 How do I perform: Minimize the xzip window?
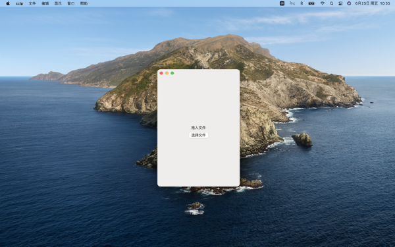pos(167,73)
